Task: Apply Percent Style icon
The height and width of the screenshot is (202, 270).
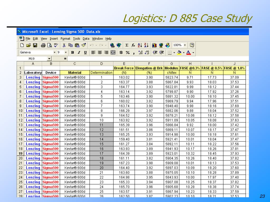Action: coord(128,53)
